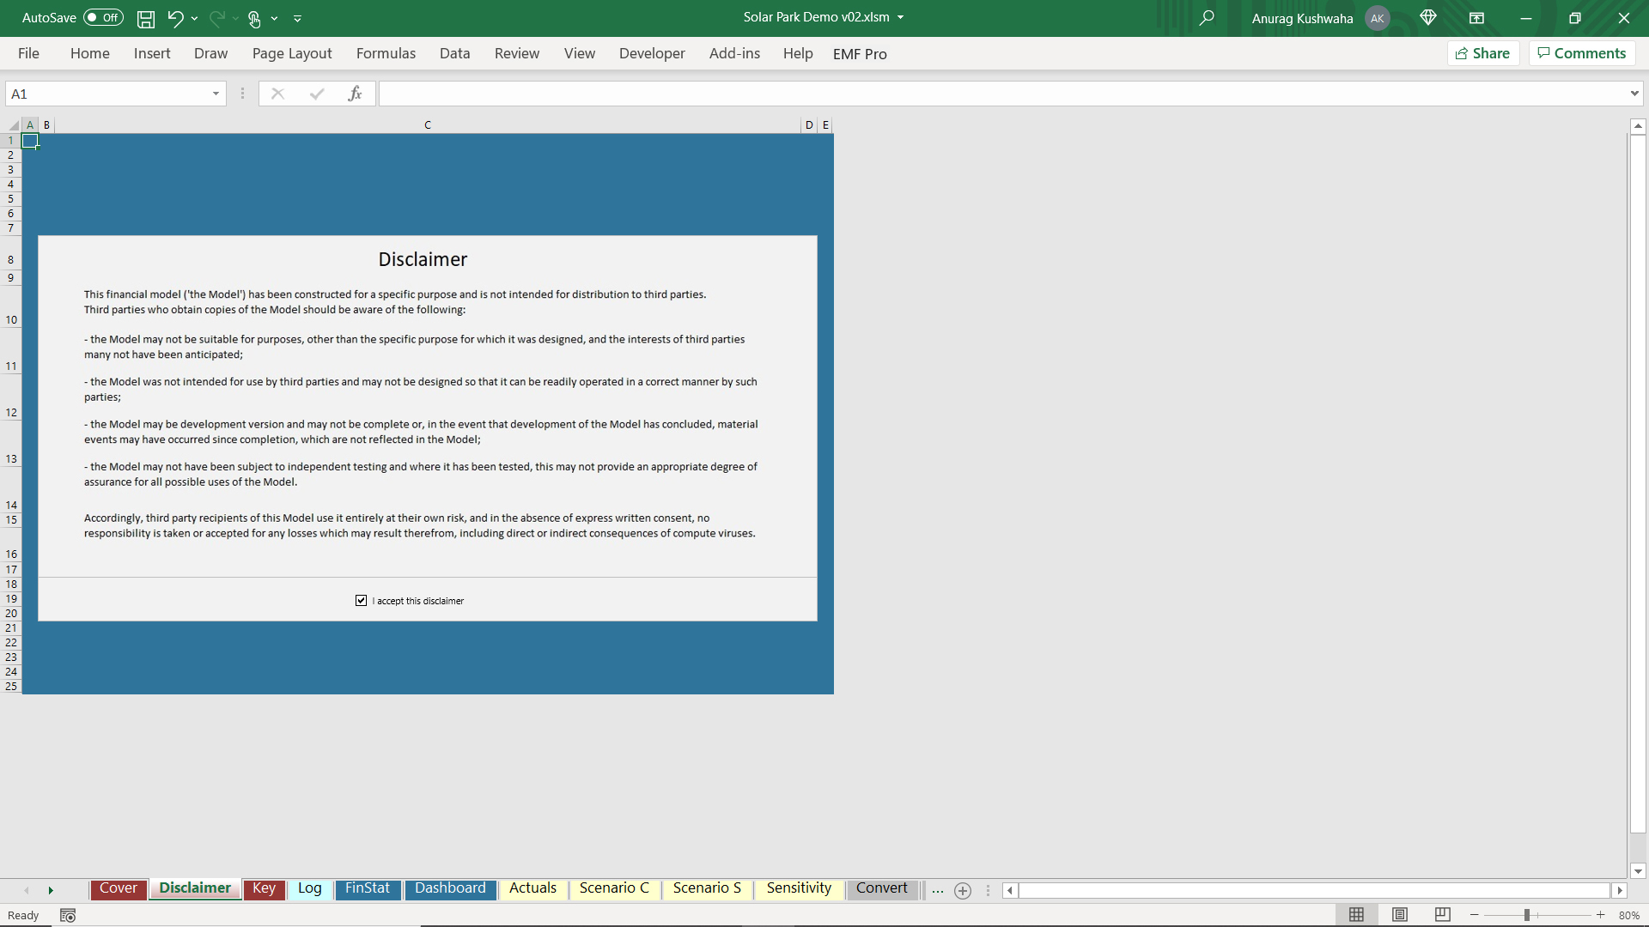The height and width of the screenshot is (927, 1649).
Task: Click the Save icon in title bar
Action: (146, 18)
